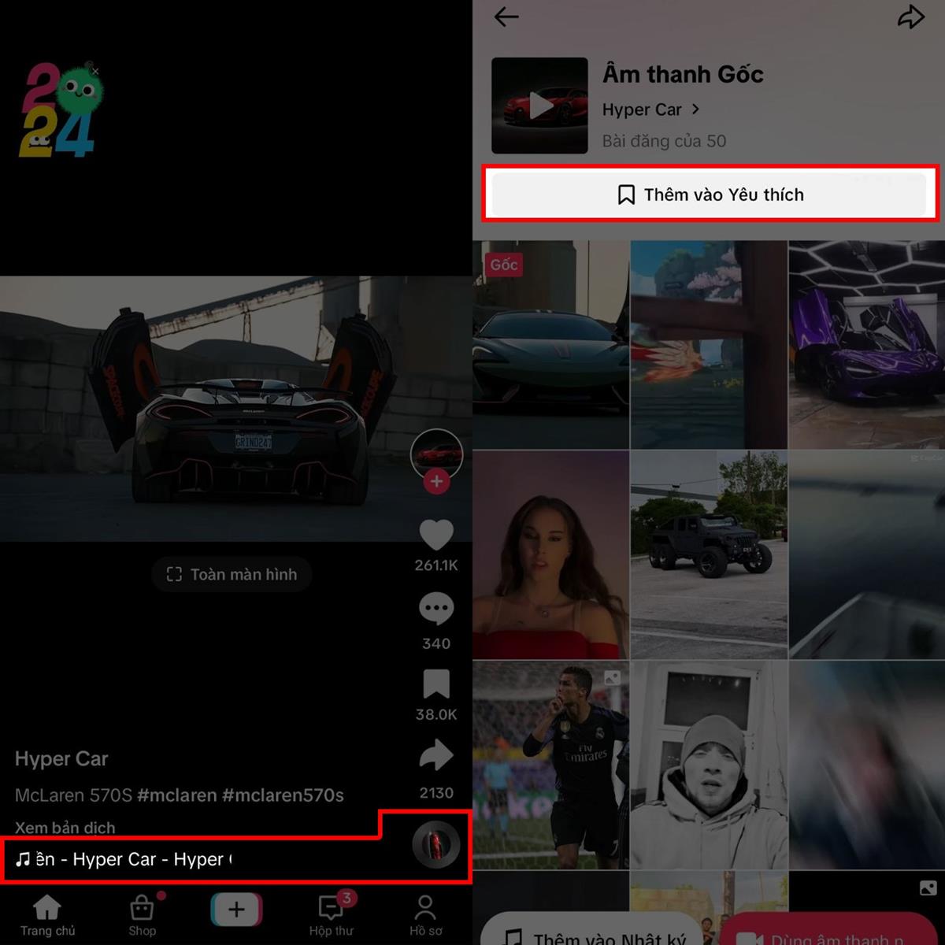Viewport: 945px width, 945px height.
Task: Play the Âm thanh Gốc sound preview
Action: pyautogui.click(x=539, y=106)
